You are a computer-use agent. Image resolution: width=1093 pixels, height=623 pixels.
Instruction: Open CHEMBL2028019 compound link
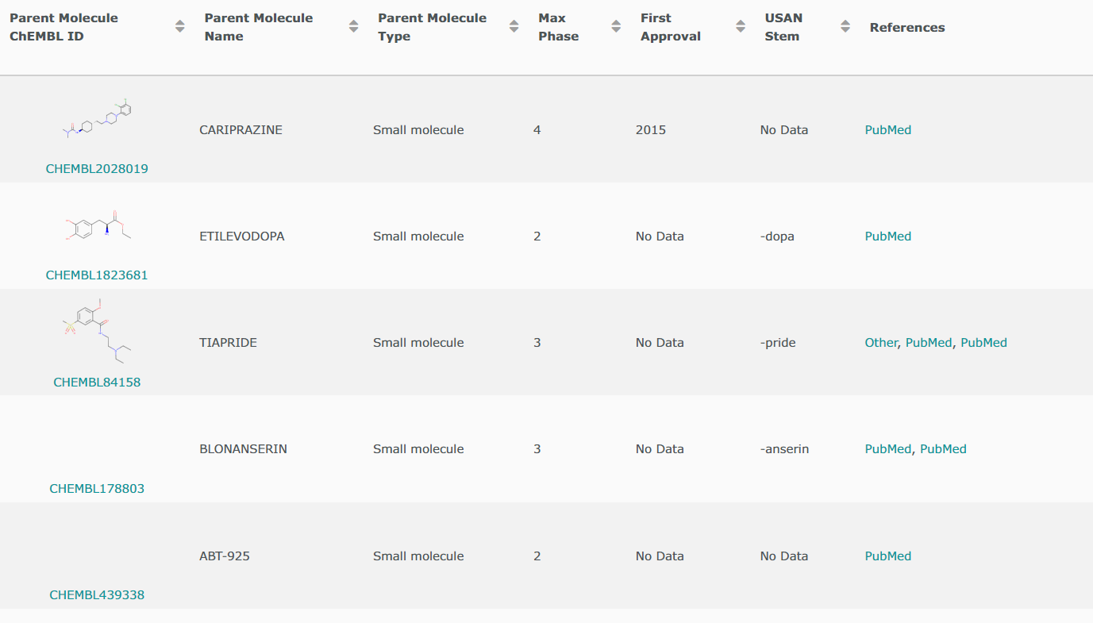point(97,169)
